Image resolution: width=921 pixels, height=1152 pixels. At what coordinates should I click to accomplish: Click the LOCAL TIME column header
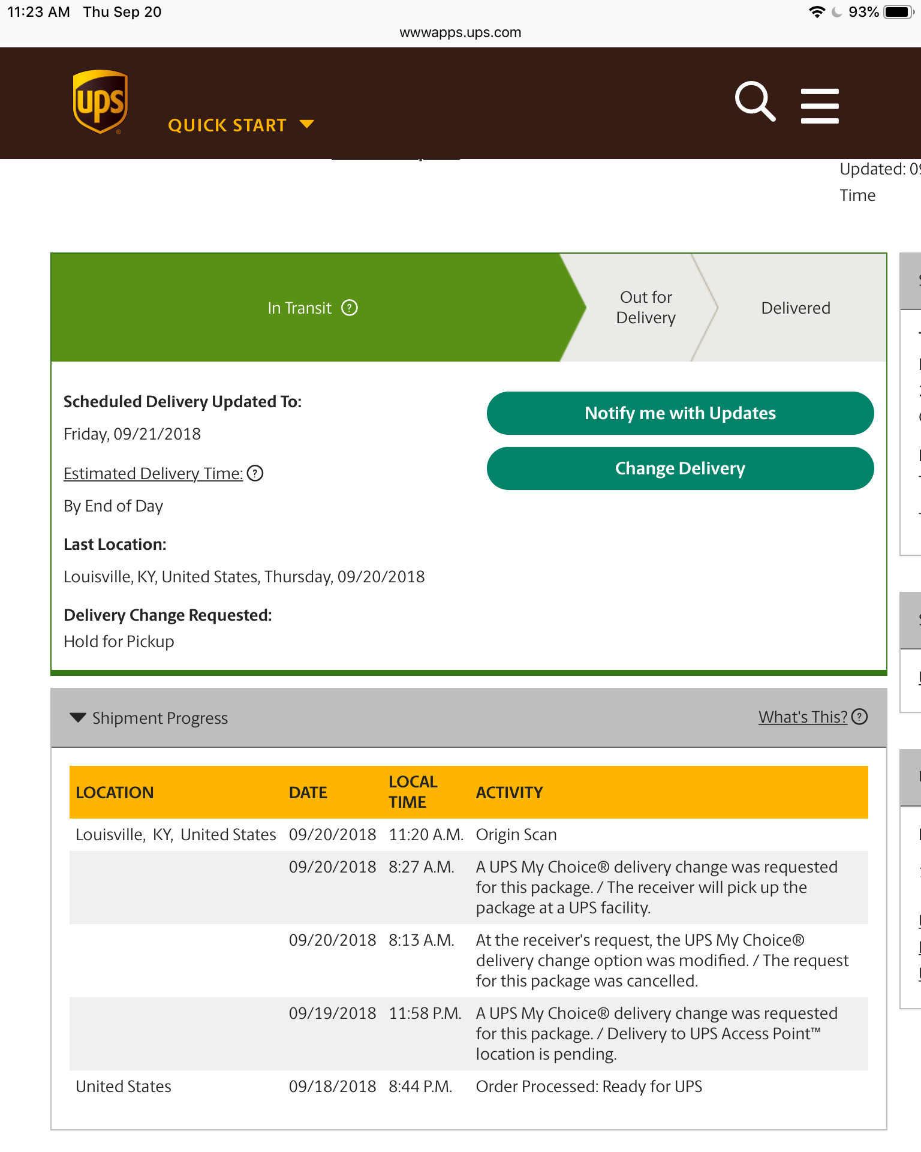(413, 792)
